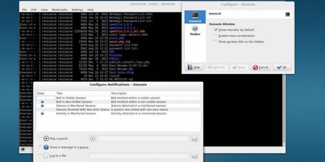The image size is (325, 162).
Task: Enable the Play a sound checkbox
Action: click(x=40, y=139)
